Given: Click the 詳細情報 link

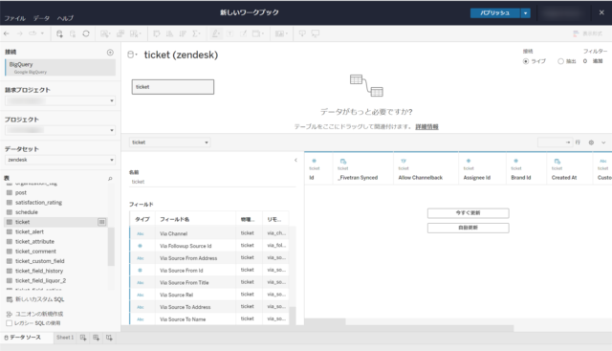Looking at the screenshot, I should (x=426, y=127).
